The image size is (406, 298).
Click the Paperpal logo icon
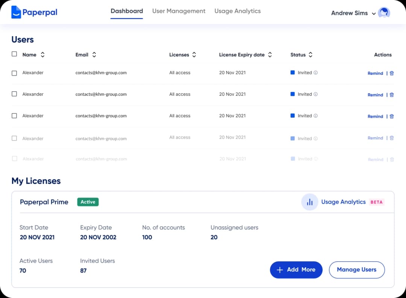[16, 12]
